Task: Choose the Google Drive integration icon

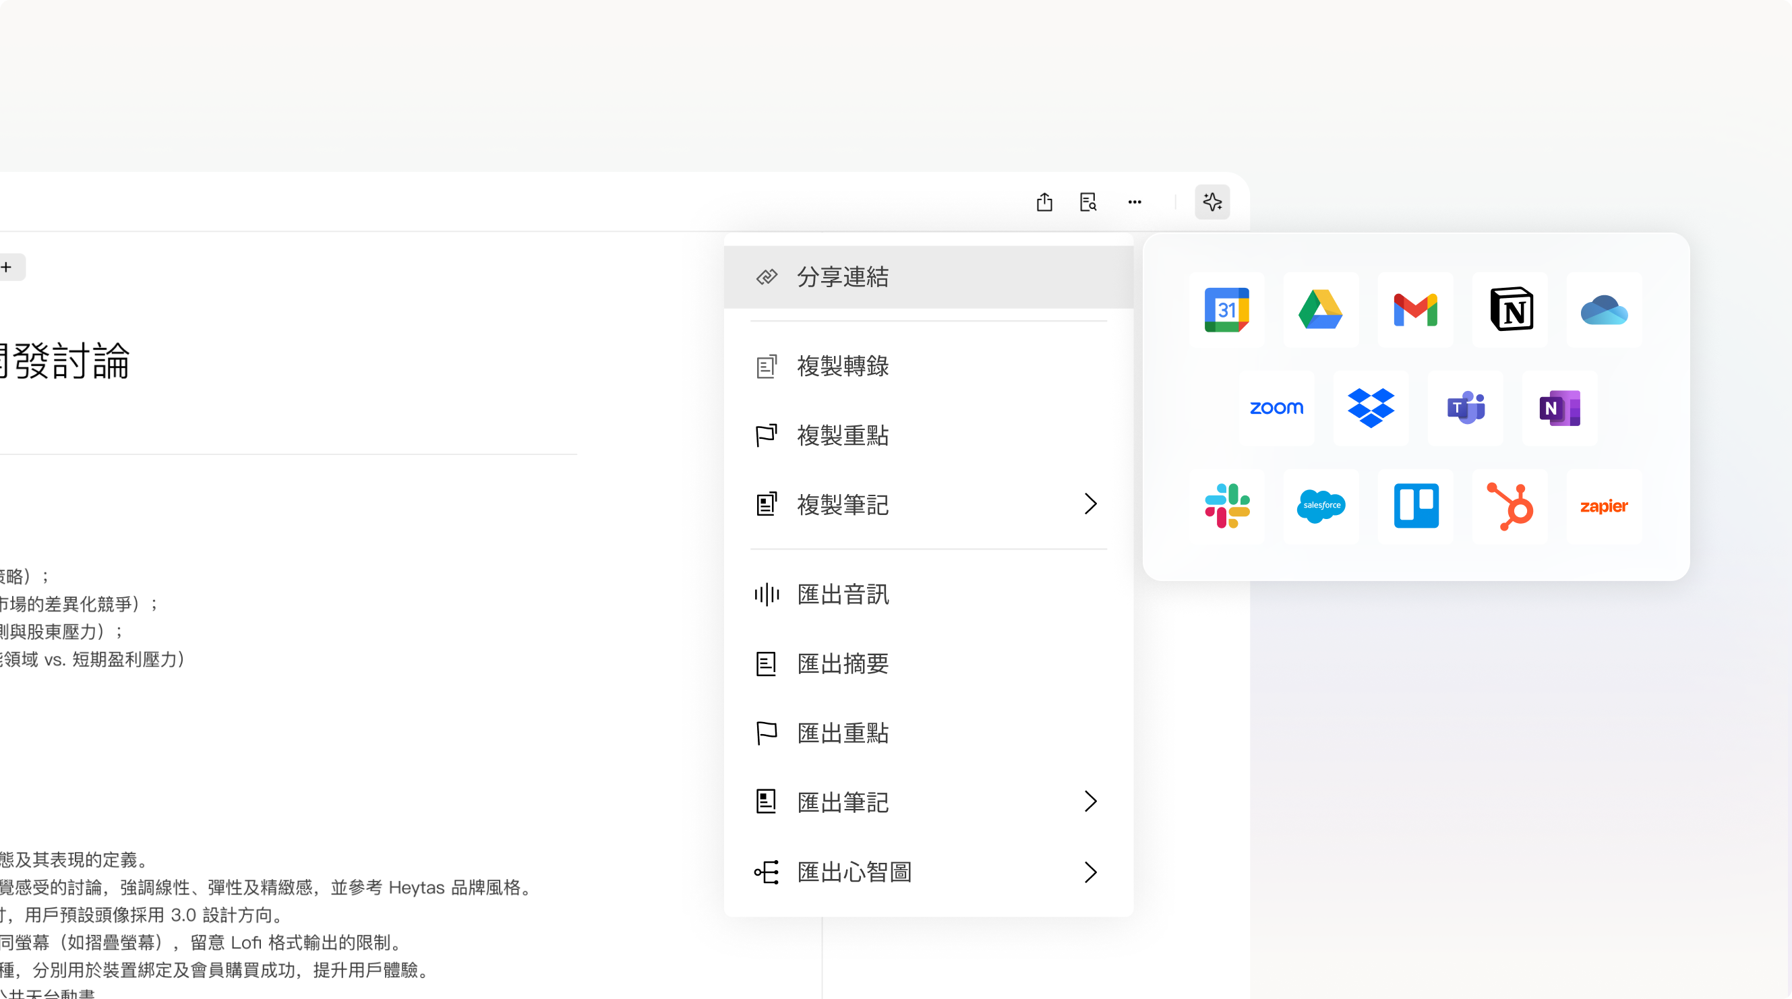Action: [1320, 309]
